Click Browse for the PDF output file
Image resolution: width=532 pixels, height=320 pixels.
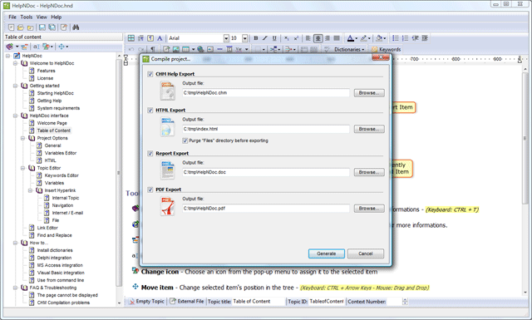tap(369, 209)
